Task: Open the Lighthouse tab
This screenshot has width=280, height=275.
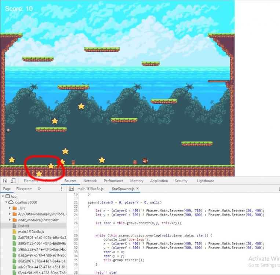Action: (x=206, y=181)
